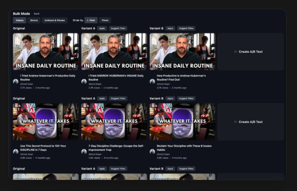Create A/B Test for Insane Daily Routine video
This screenshot has width=297, height=191.
coord(251,52)
